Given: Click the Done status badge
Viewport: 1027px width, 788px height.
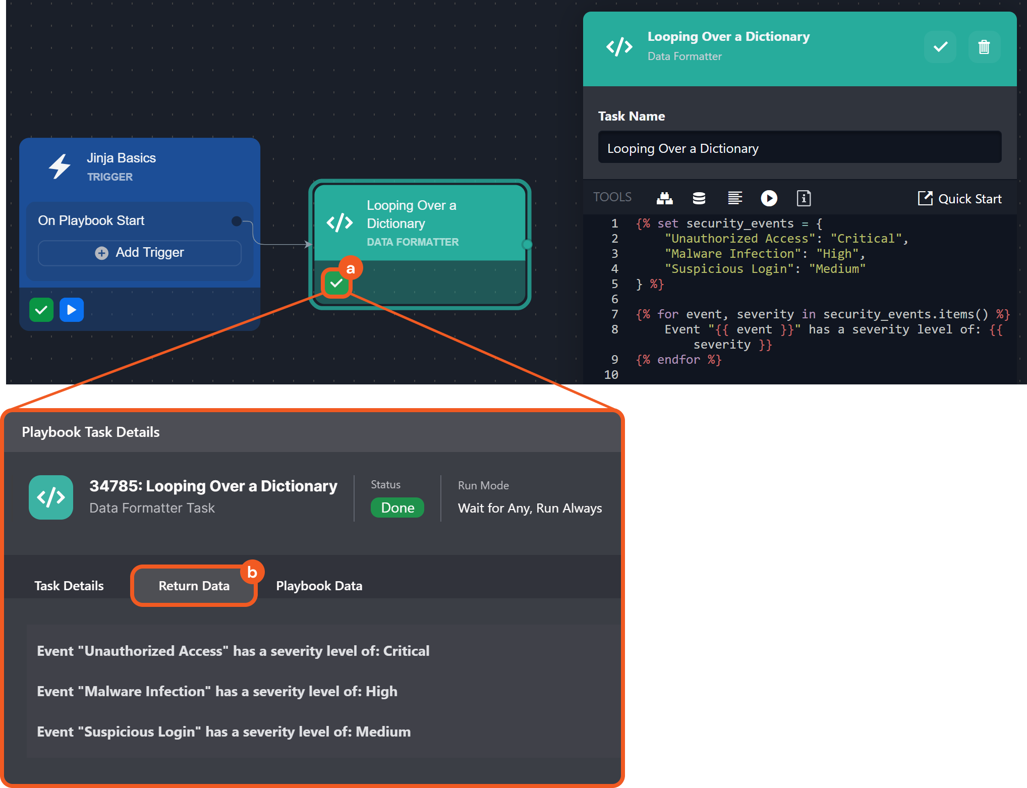Looking at the screenshot, I should tap(397, 508).
